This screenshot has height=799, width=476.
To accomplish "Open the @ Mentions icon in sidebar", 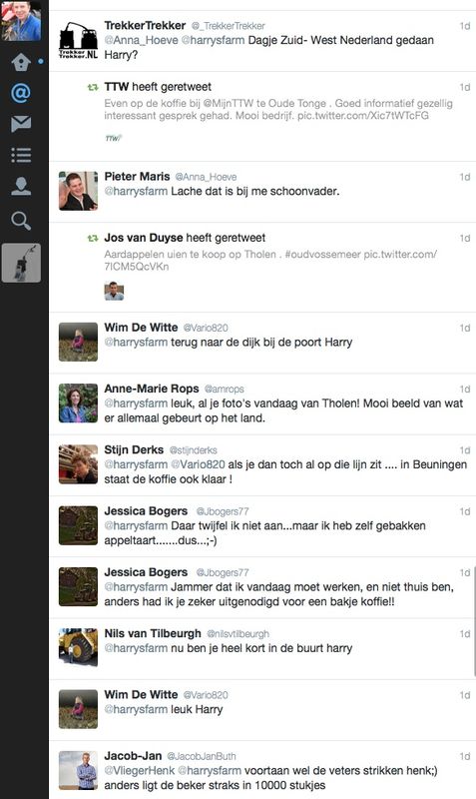I will (x=21, y=93).
